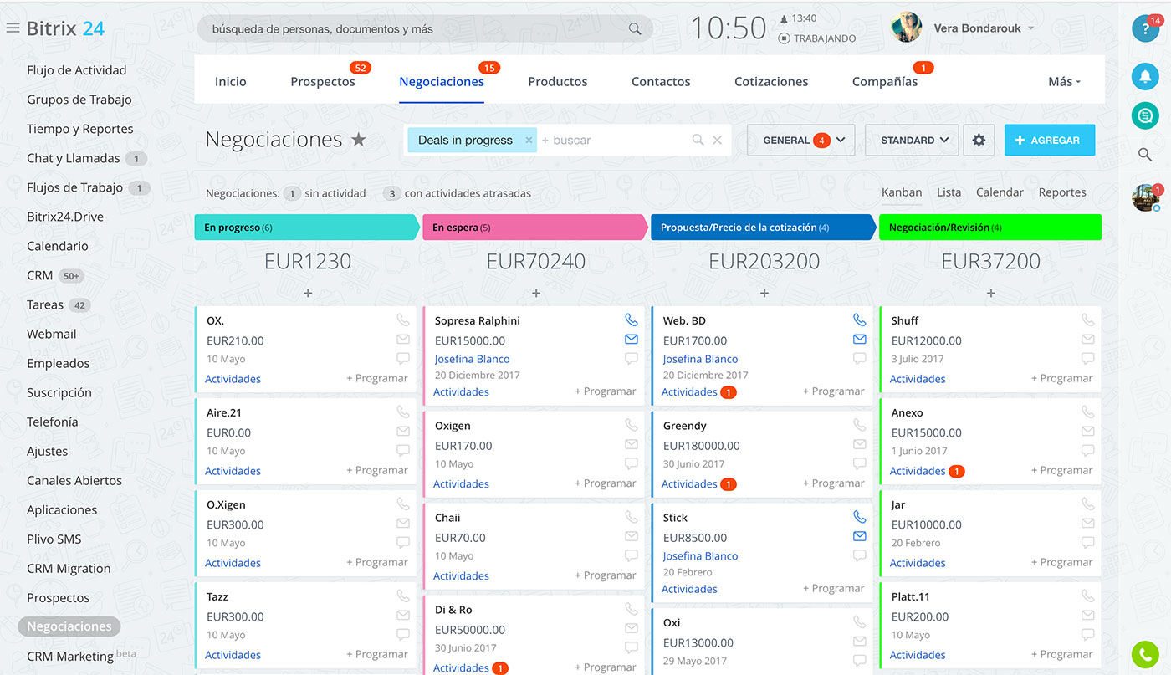Select the Lista view tab
Screen dimensions: 1171x675
949,192
